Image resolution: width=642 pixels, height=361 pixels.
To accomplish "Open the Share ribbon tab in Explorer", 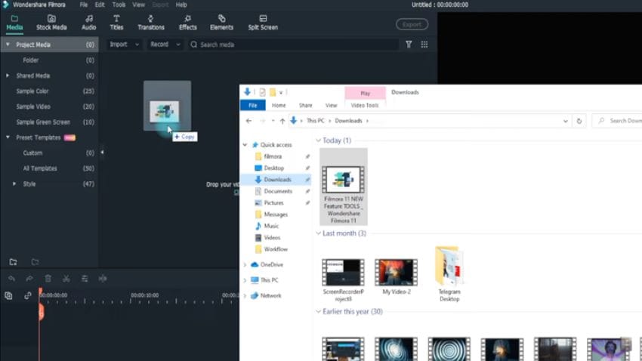I will (305, 105).
